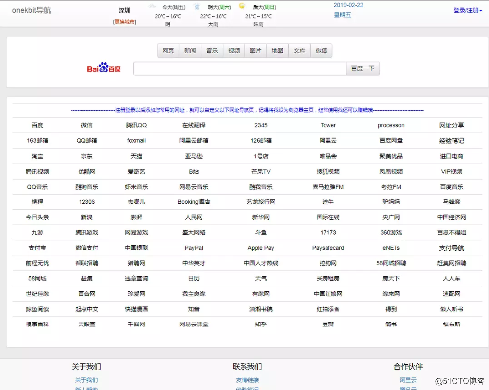The height and width of the screenshot is (390, 489).
Task: Click tomorrow's heavy rain weather icon
Action: [x=197, y=6]
